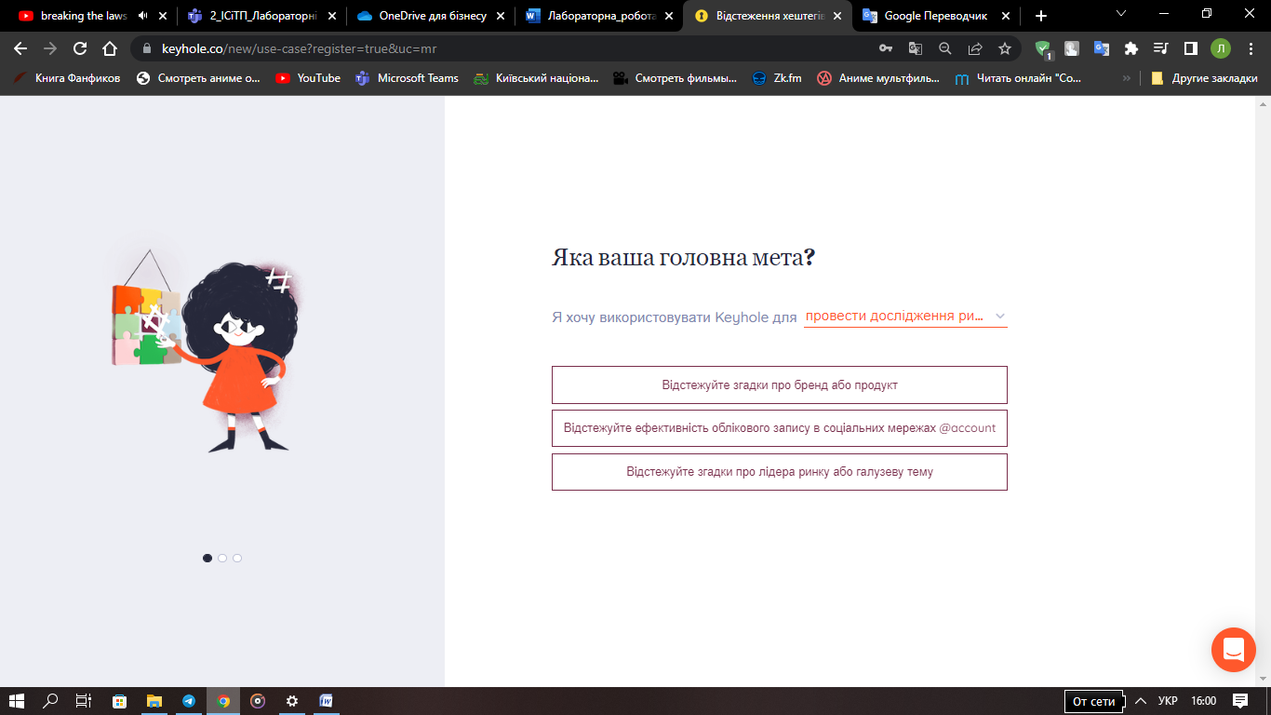Image resolution: width=1271 pixels, height=715 pixels.
Task: Go to the first carousel slide dot
Action: point(207,558)
